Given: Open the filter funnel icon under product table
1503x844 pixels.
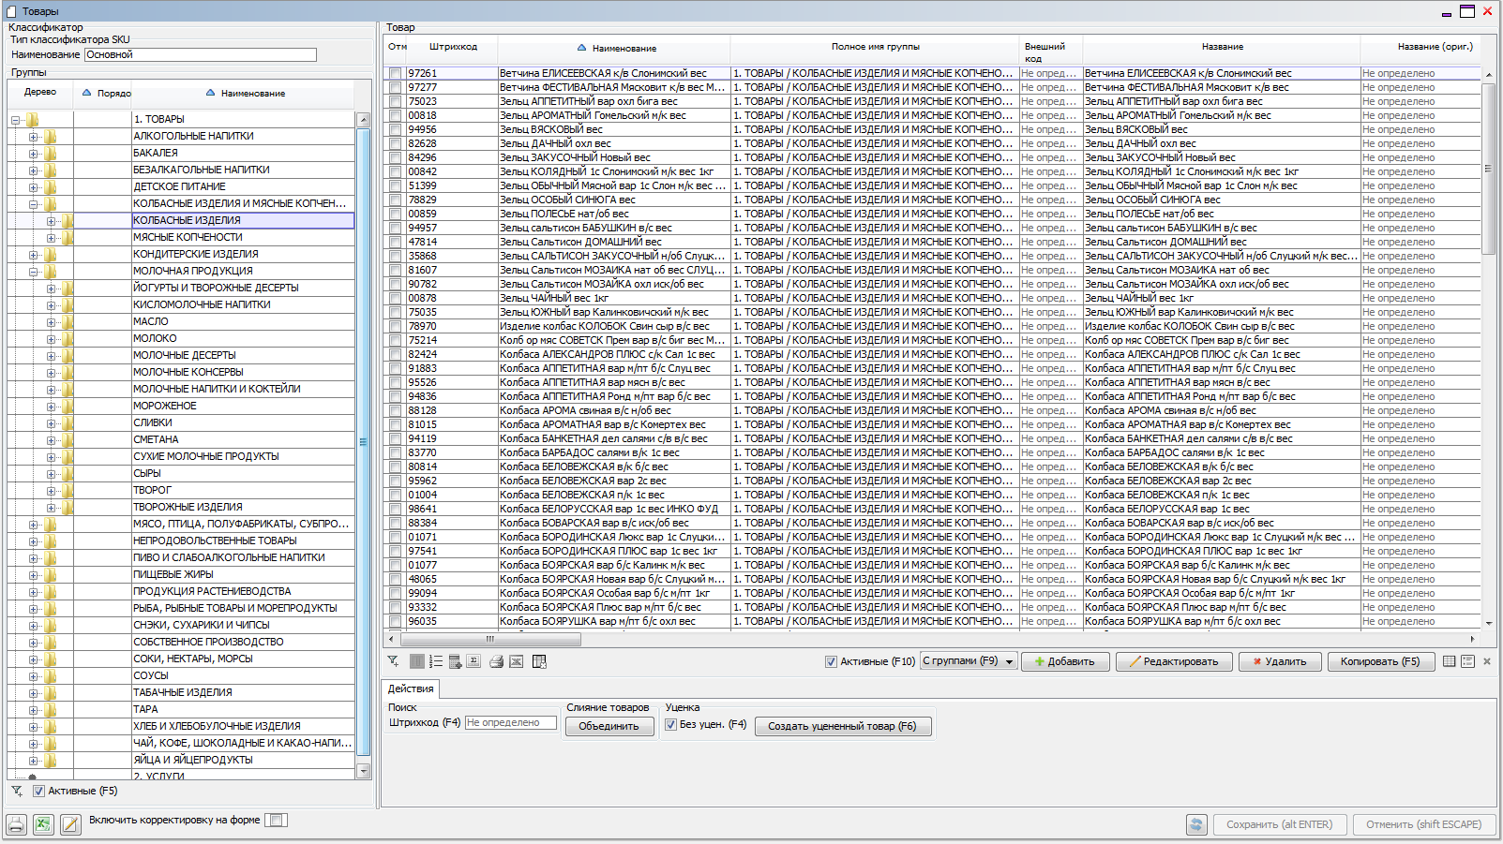Looking at the screenshot, I should (x=394, y=661).
